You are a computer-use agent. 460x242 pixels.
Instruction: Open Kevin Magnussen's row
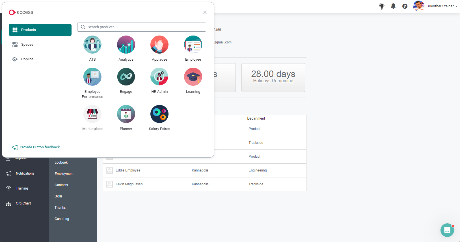tap(205, 184)
